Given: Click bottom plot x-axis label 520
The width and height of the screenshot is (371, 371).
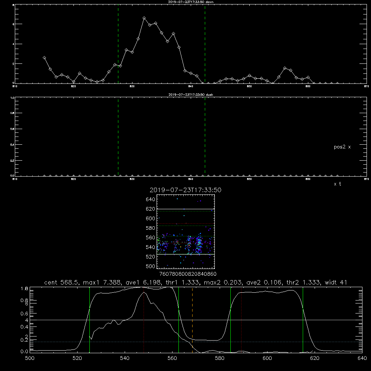Looking at the screenshot, I should click(77, 358).
